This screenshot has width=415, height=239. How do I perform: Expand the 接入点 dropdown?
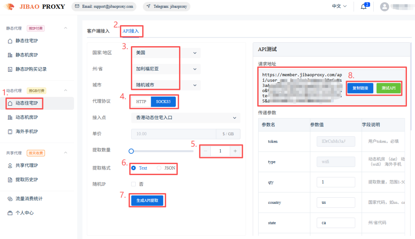186,118
